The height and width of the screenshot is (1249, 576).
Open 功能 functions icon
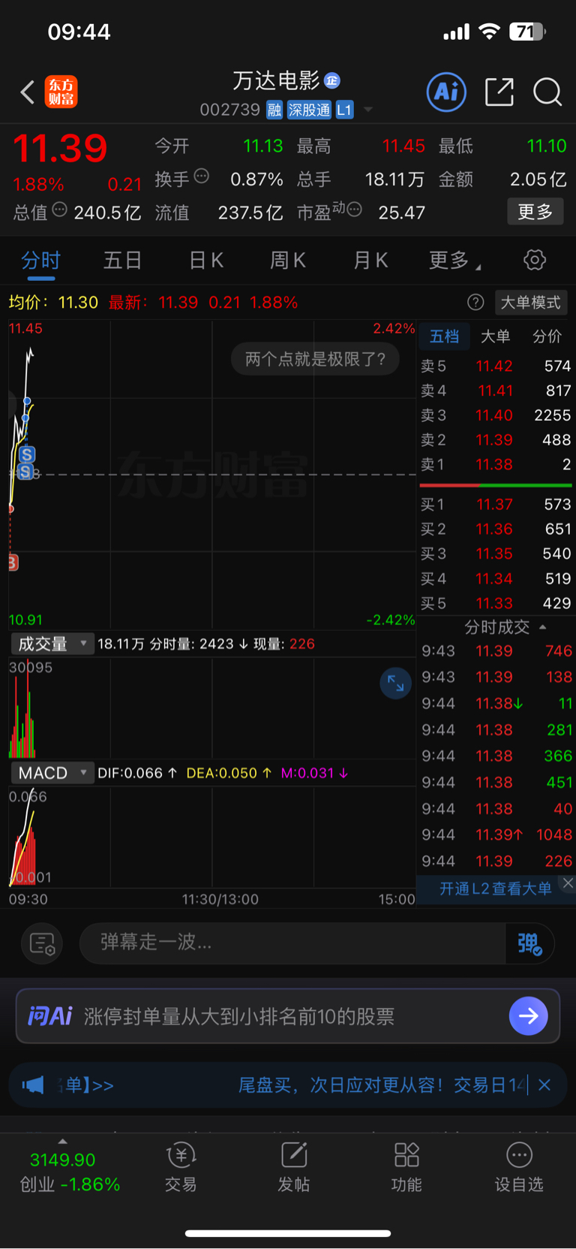pos(406,1166)
